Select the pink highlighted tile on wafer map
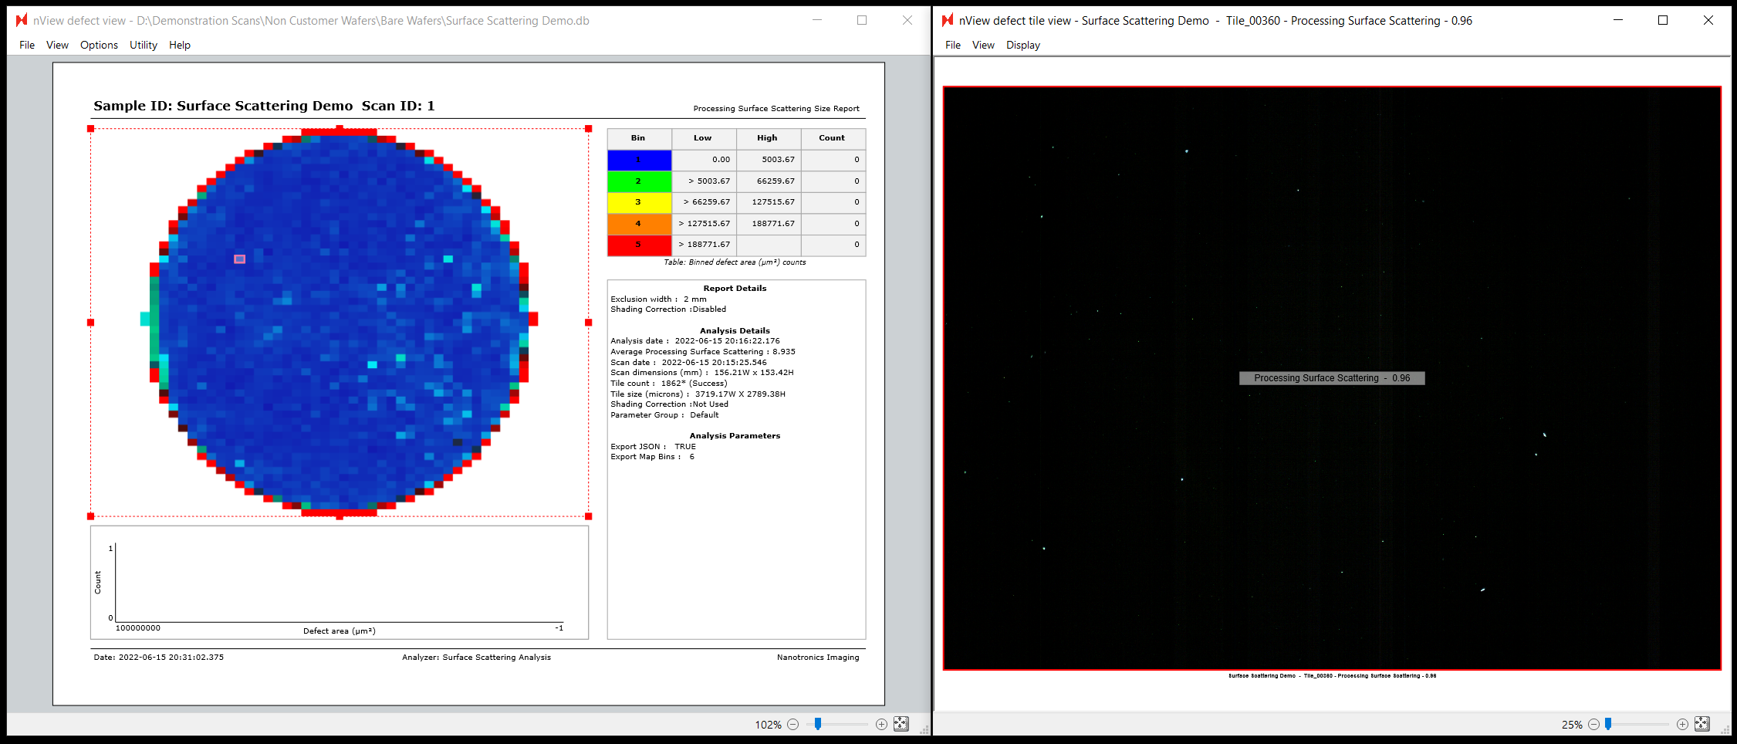 239,259
